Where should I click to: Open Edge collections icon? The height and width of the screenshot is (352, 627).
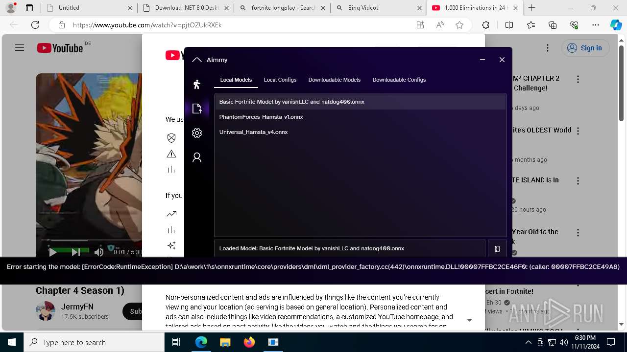point(553,25)
